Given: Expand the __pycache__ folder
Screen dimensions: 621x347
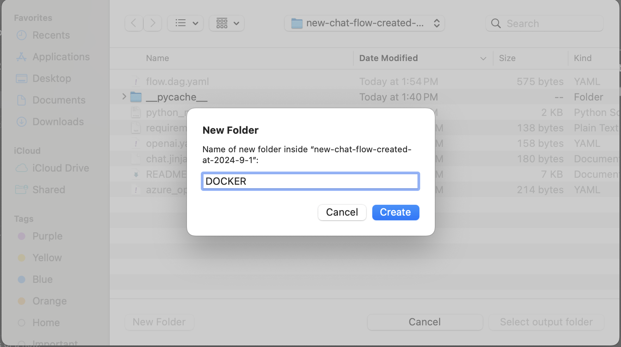Looking at the screenshot, I should 124,97.
